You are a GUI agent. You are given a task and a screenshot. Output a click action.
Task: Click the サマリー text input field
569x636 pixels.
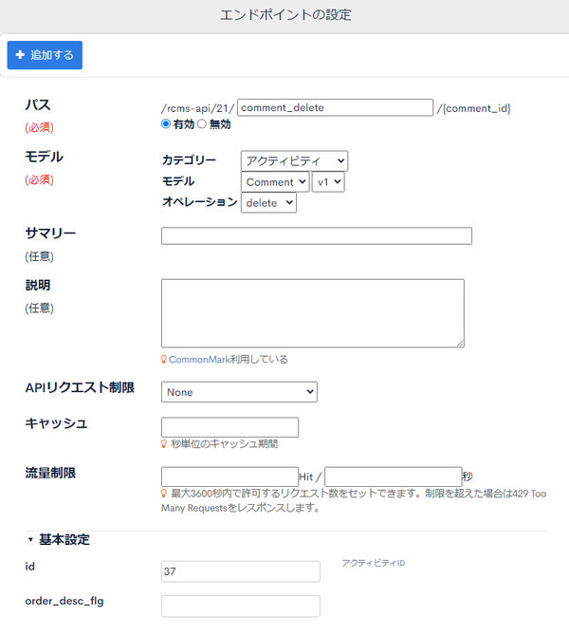click(317, 236)
